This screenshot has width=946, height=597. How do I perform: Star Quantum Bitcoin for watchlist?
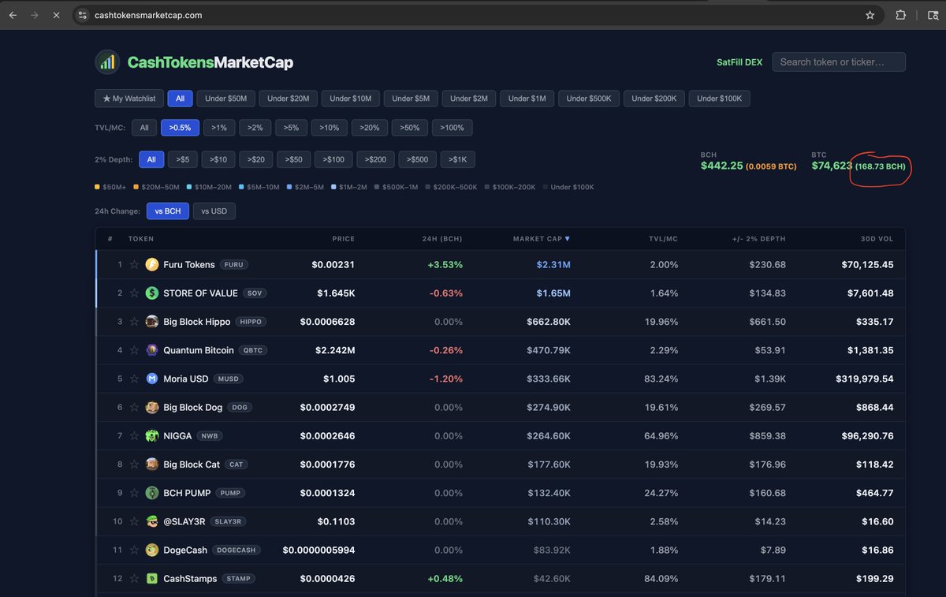coord(134,350)
